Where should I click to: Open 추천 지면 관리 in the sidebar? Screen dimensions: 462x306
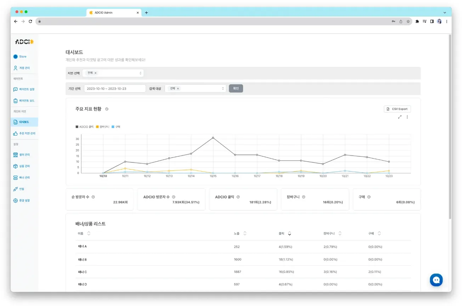(24, 133)
